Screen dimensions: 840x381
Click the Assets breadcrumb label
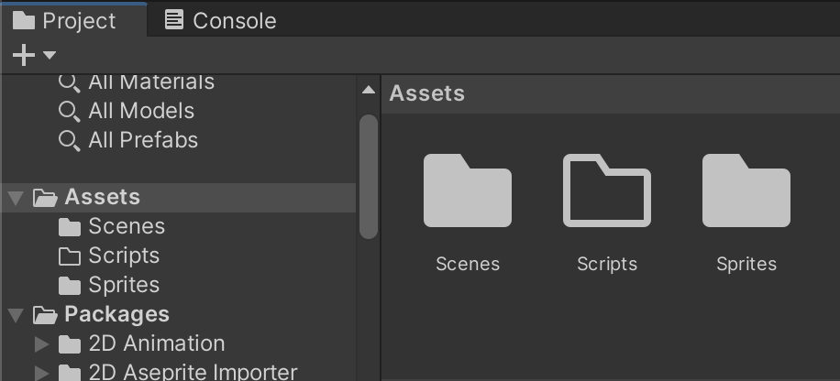tap(426, 93)
